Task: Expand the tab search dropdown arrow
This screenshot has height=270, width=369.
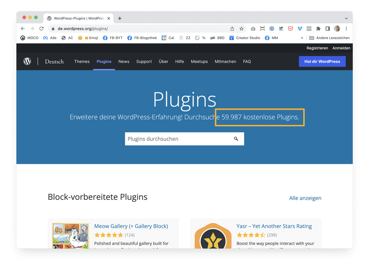Action: pyautogui.click(x=346, y=18)
